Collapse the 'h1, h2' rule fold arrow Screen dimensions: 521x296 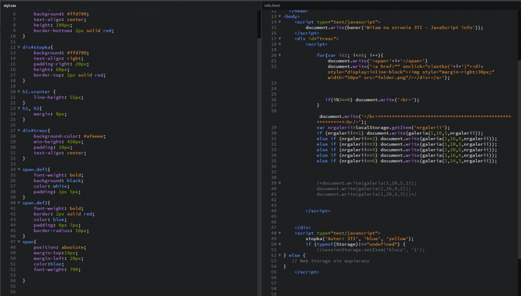click(19, 109)
